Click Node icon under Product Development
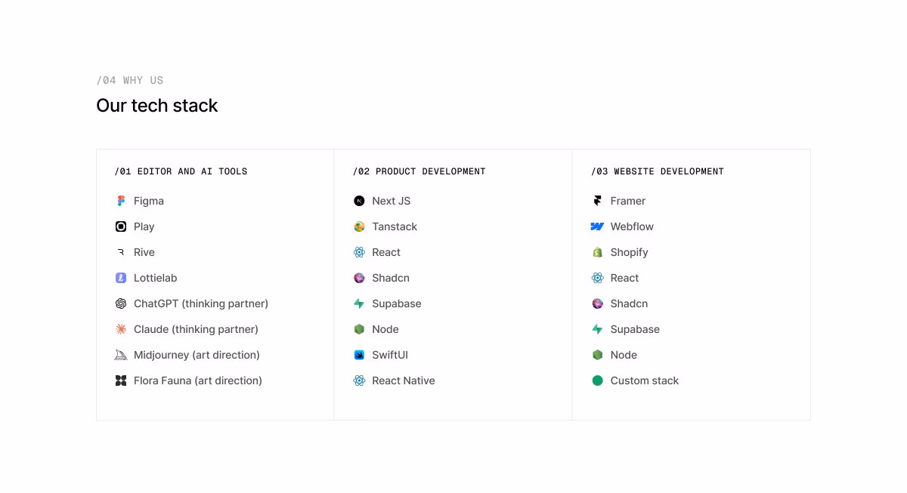 point(359,329)
